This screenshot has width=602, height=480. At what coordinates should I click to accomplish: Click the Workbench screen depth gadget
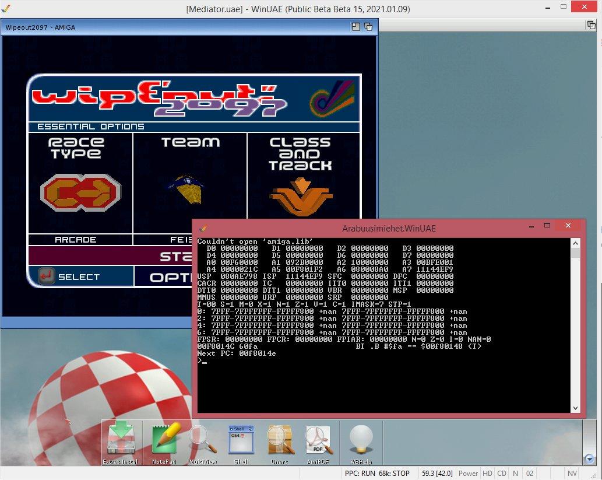(592, 25)
